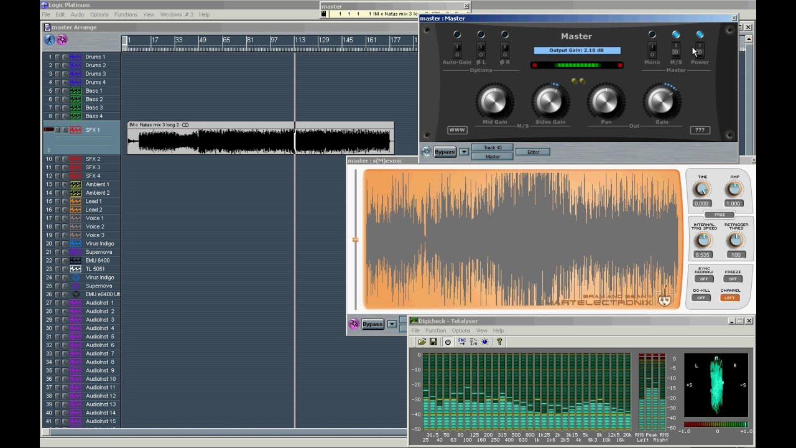Click bar 113 on the Arrange ruler

point(300,41)
